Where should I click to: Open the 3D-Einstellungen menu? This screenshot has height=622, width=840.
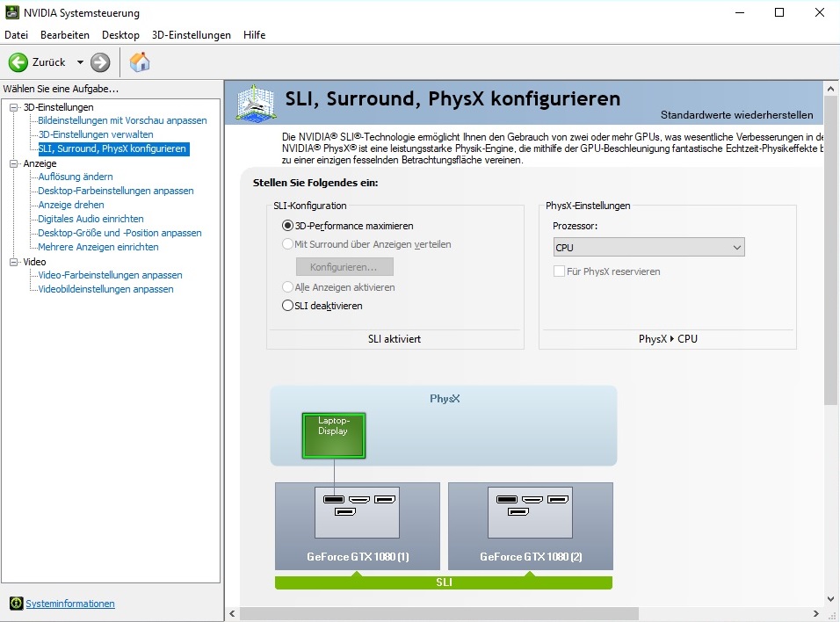pyautogui.click(x=192, y=35)
